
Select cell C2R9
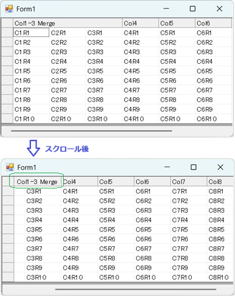pos(67,109)
